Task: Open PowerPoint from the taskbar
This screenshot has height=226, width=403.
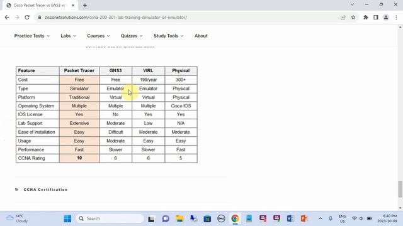Action: click(x=304, y=218)
